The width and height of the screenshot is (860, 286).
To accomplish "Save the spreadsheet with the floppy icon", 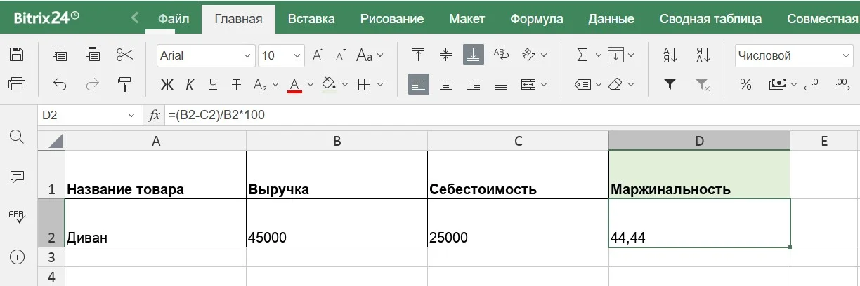I will [17, 55].
